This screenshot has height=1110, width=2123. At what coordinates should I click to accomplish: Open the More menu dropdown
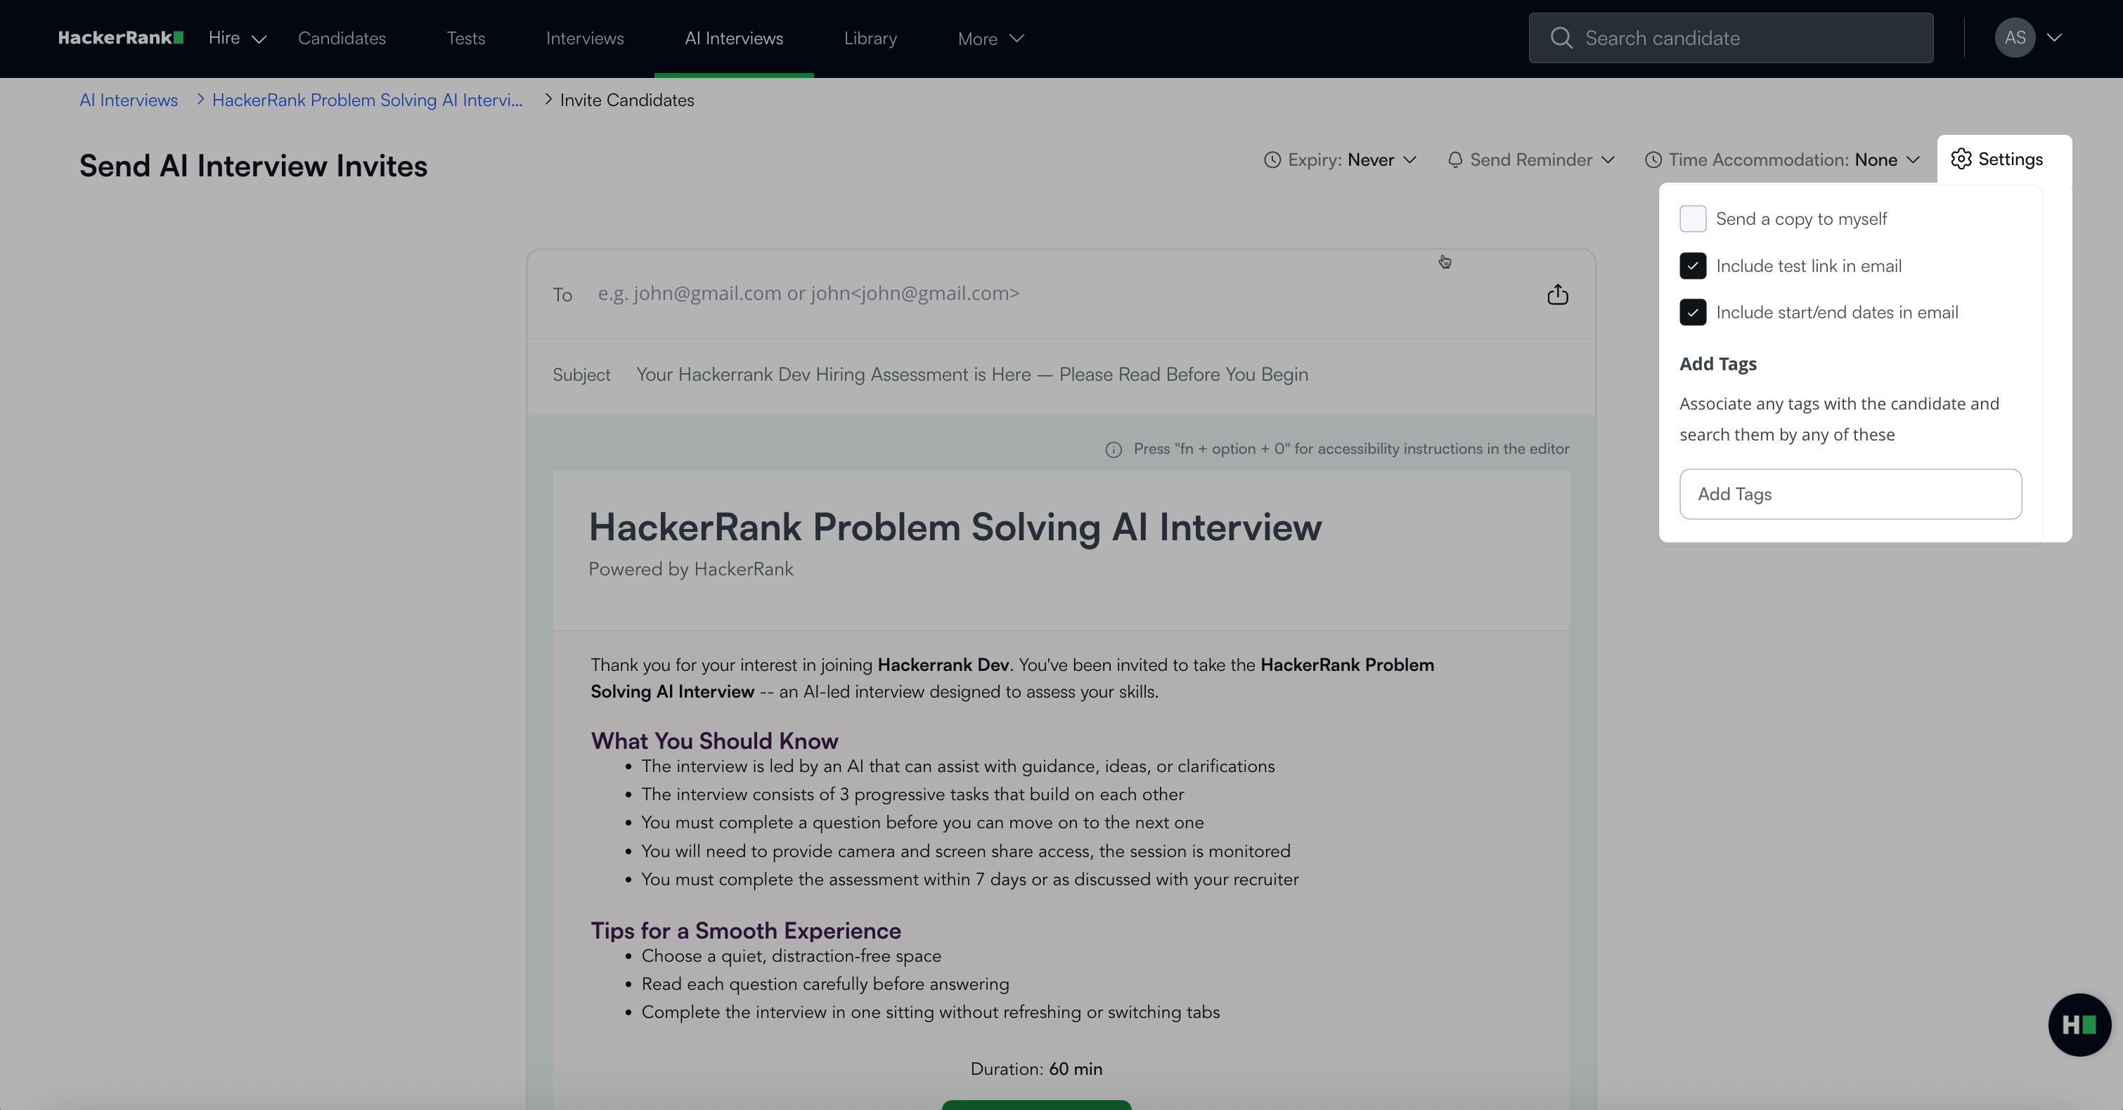point(990,39)
